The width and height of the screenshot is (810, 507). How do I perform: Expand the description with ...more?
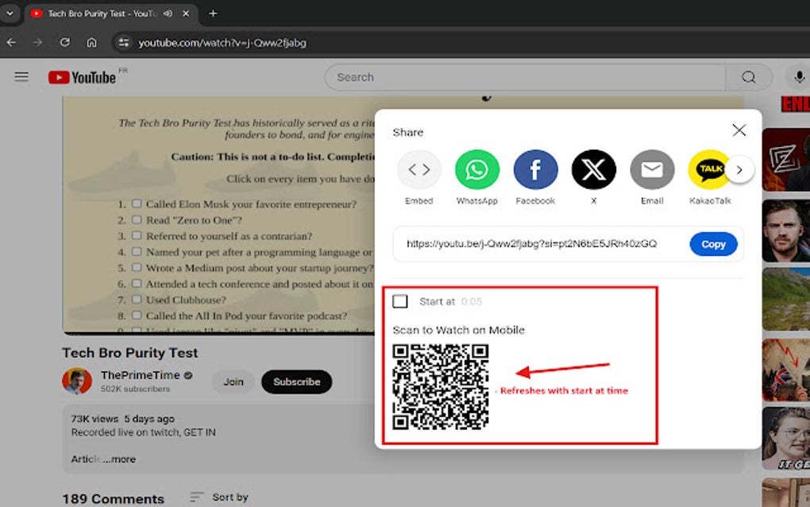point(119,459)
